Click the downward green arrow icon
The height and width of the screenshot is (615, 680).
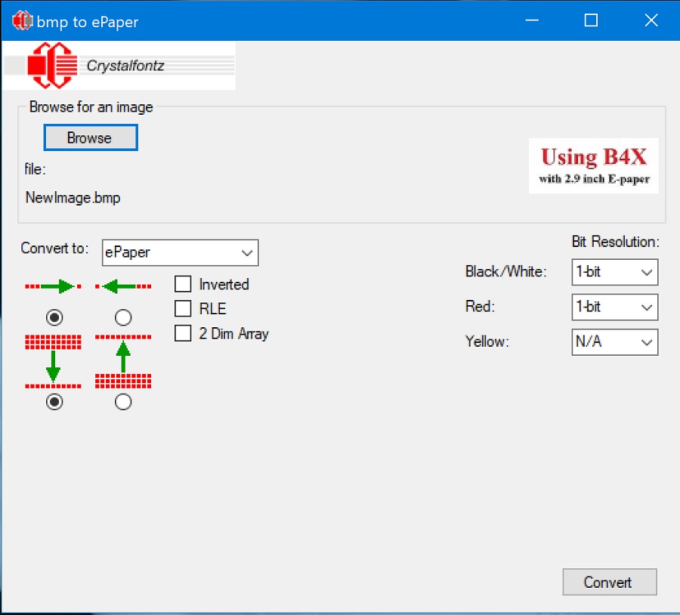click(x=54, y=361)
